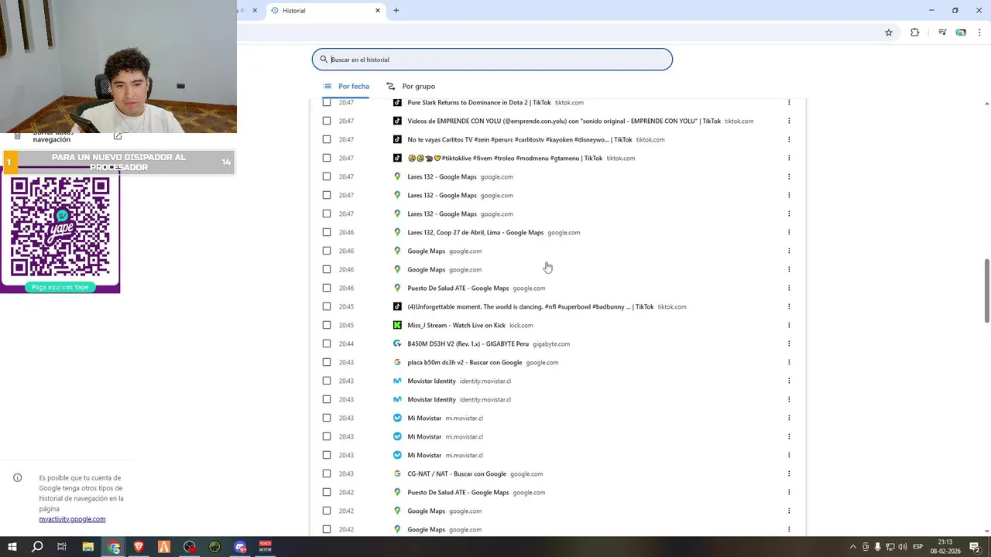Select the Por grupo view tab
This screenshot has height=557, width=991.
click(x=411, y=86)
